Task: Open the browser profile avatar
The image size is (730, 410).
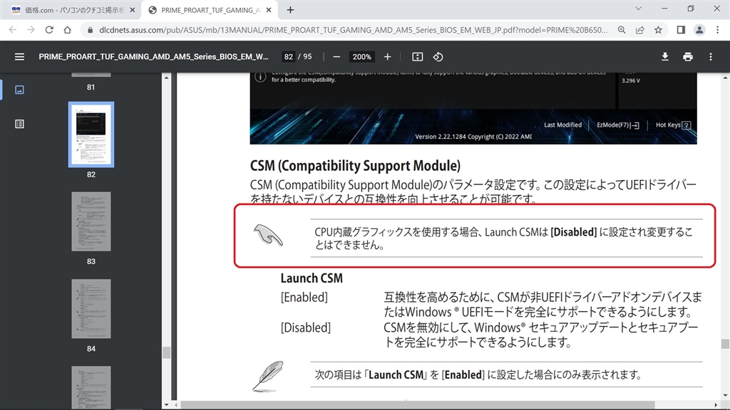Action: 699,30
